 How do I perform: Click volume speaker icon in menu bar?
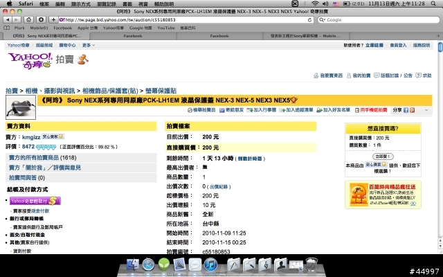pyautogui.click(x=325, y=3)
